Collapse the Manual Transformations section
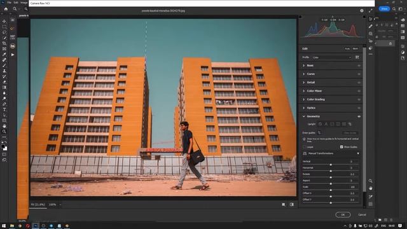 pos(358,153)
